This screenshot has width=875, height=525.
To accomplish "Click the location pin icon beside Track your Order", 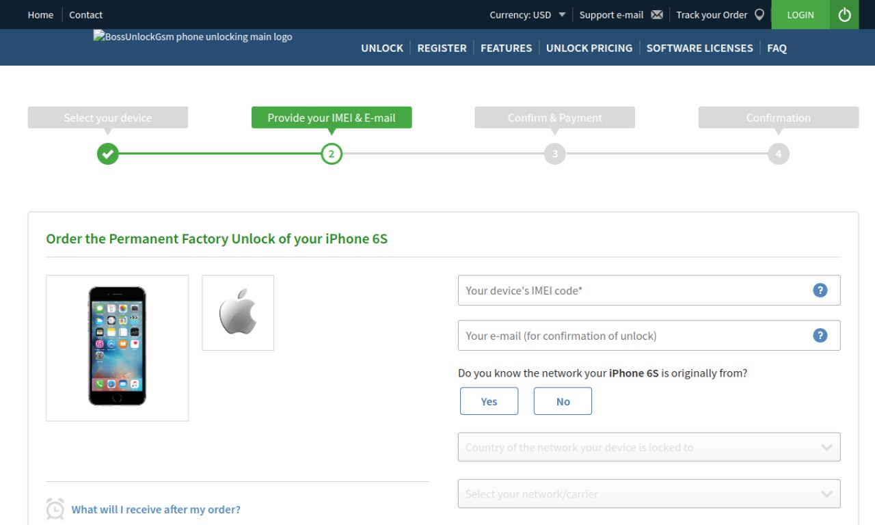I will pos(759,15).
